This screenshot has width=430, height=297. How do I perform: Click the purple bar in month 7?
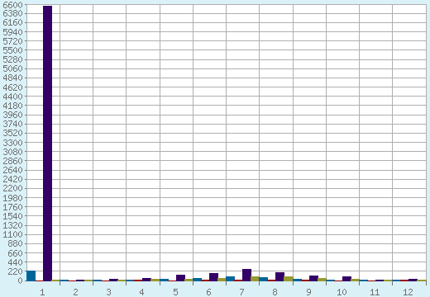[246, 275]
